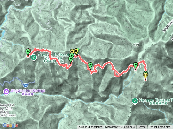
Task: Click the highway 14 route shield
Action: [x=25, y=85]
